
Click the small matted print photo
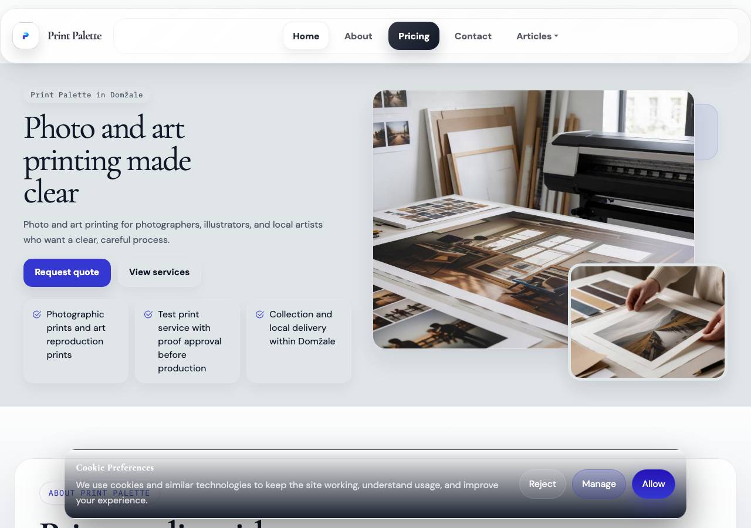point(648,322)
